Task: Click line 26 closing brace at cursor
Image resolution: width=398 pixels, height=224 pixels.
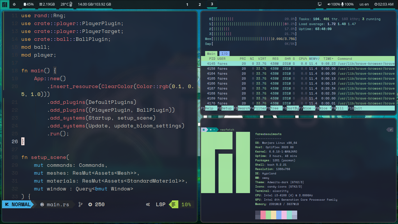Action: (23, 141)
